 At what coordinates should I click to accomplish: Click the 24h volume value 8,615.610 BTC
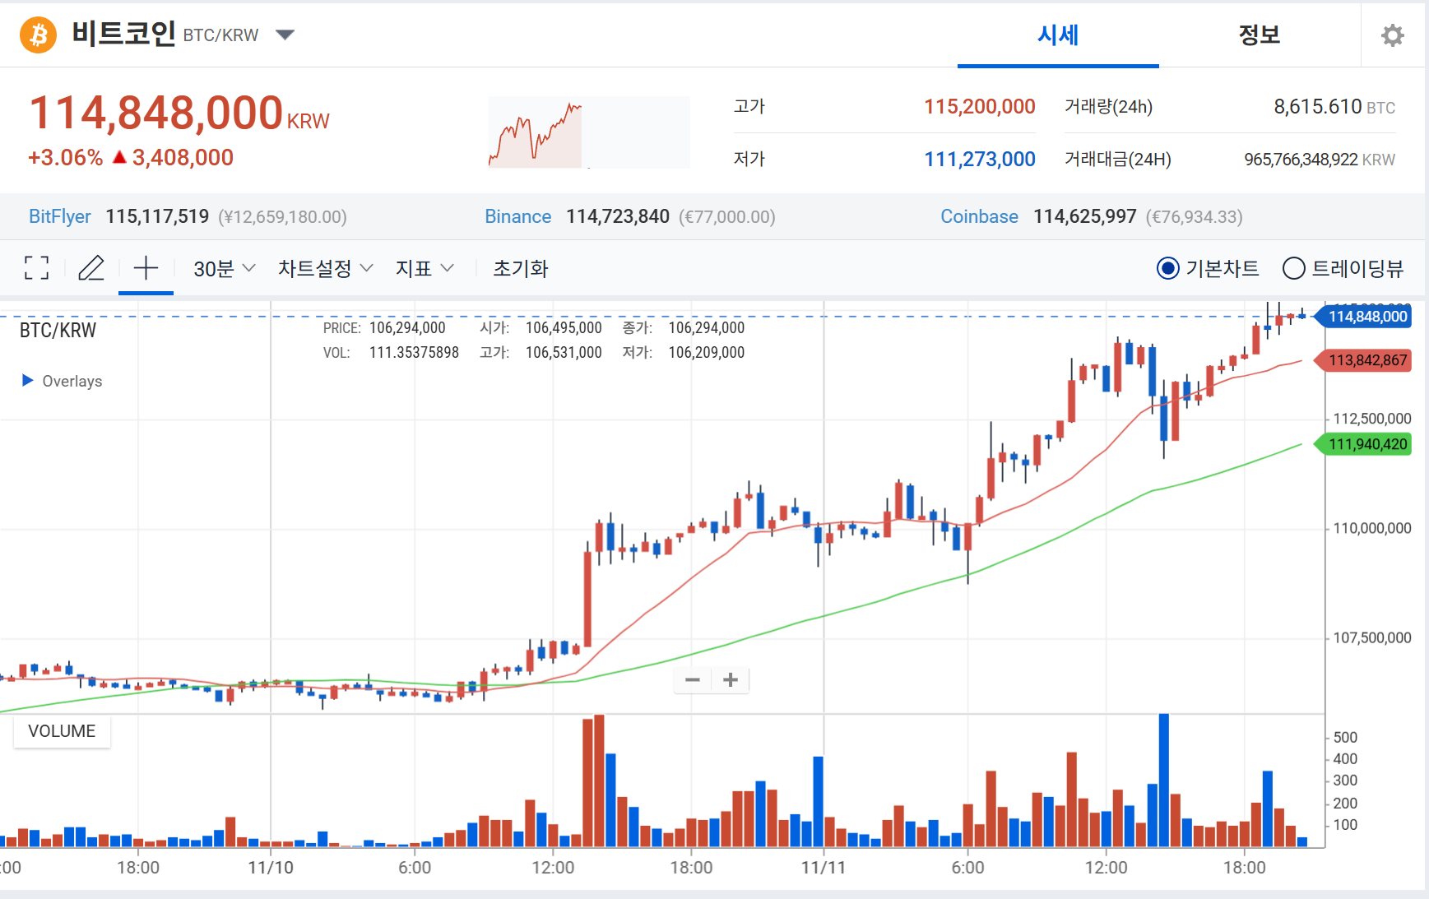point(1334,107)
